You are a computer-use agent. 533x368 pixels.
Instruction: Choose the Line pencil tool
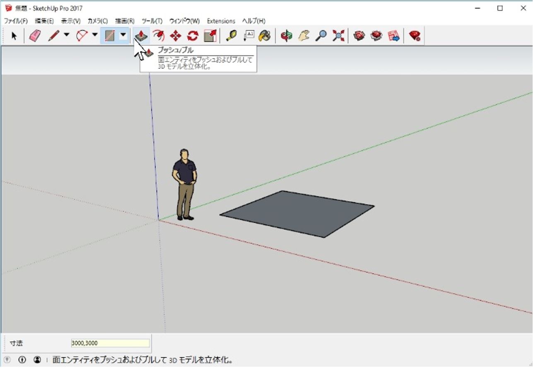pos(53,36)
